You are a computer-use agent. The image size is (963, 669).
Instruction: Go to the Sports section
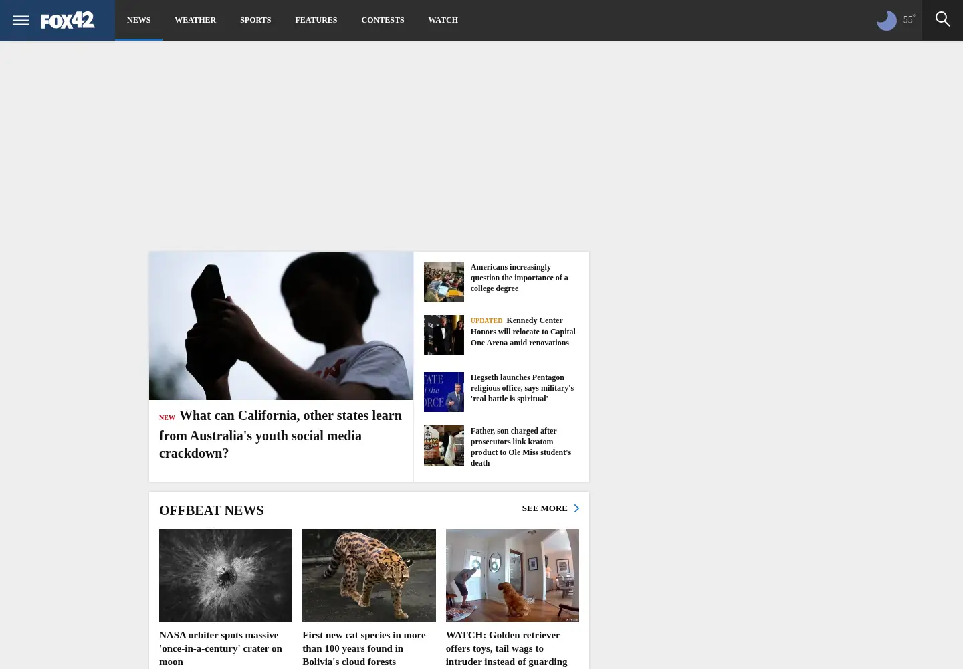coord(255,20)
